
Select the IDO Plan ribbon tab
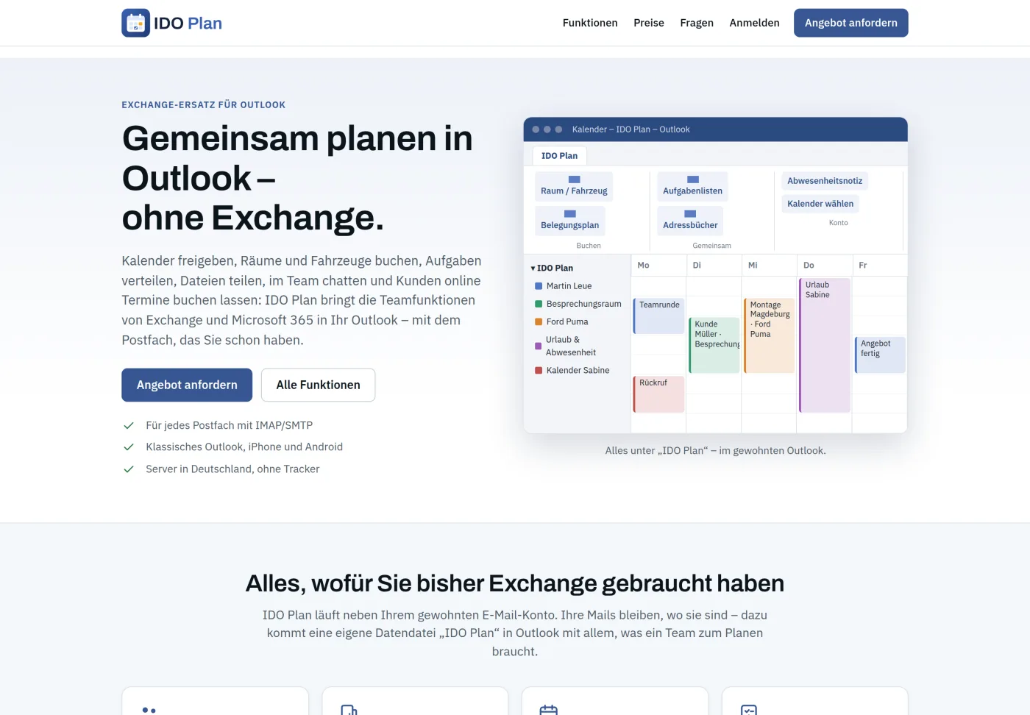(x=559, y=155)
